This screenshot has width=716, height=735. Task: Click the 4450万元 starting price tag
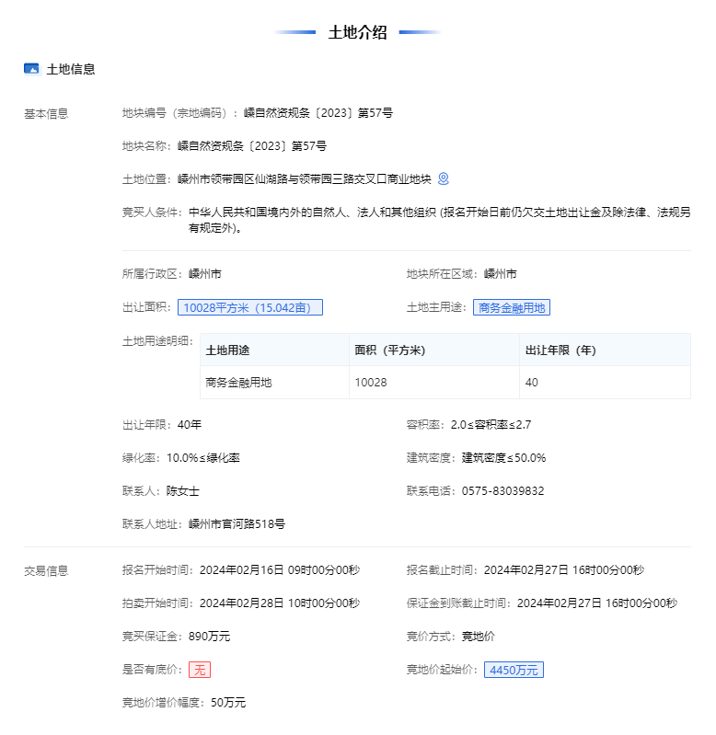pos(514,670)
